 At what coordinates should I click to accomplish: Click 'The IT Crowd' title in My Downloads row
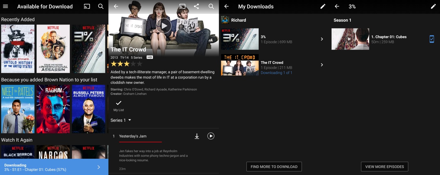coord(272,62)
